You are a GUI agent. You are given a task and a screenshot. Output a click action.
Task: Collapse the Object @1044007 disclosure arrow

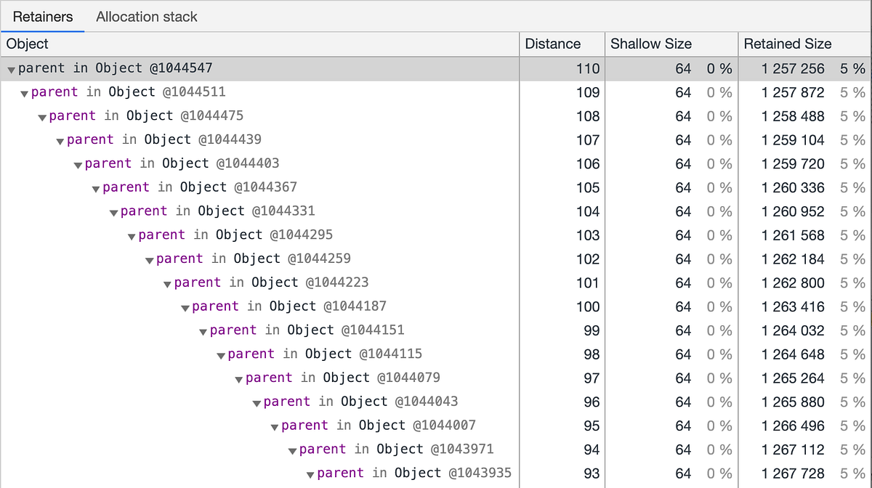[x=274, y=428]
